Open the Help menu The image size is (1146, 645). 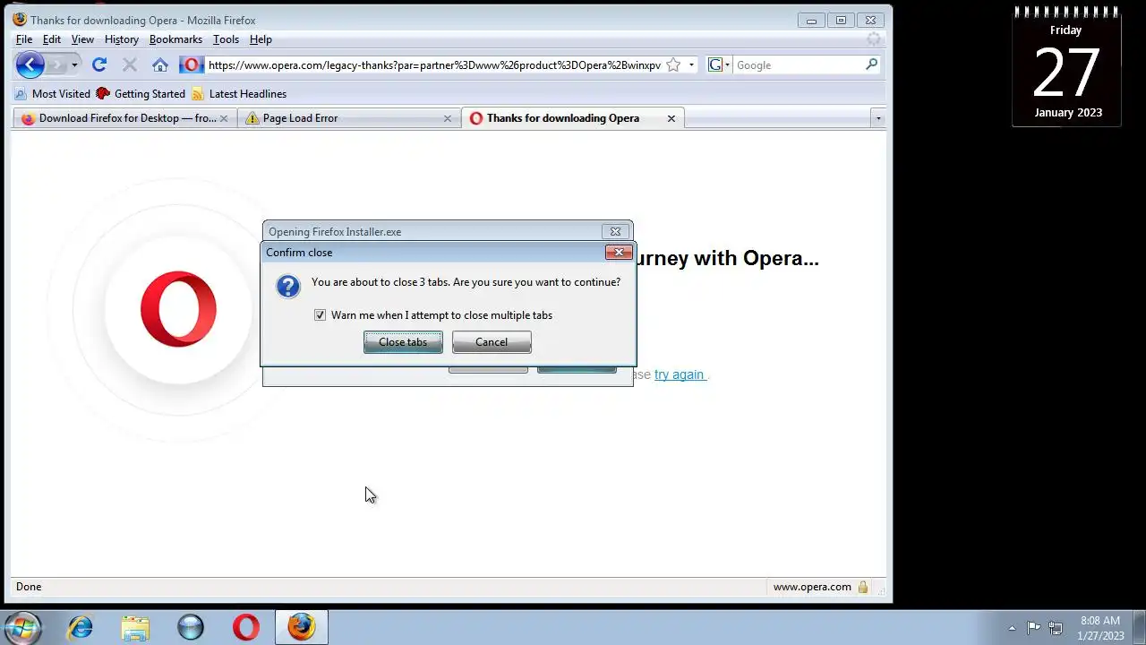(x=261, y=39)
